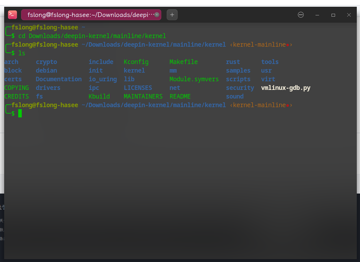The width and height of the screenshot is (360, 262).
Task: Open the terminal main menu (three dots)
Action: (301, 15)
